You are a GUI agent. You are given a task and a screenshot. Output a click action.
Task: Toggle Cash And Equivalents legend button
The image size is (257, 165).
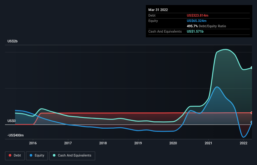pyautogui.click(x=72, y=156)
